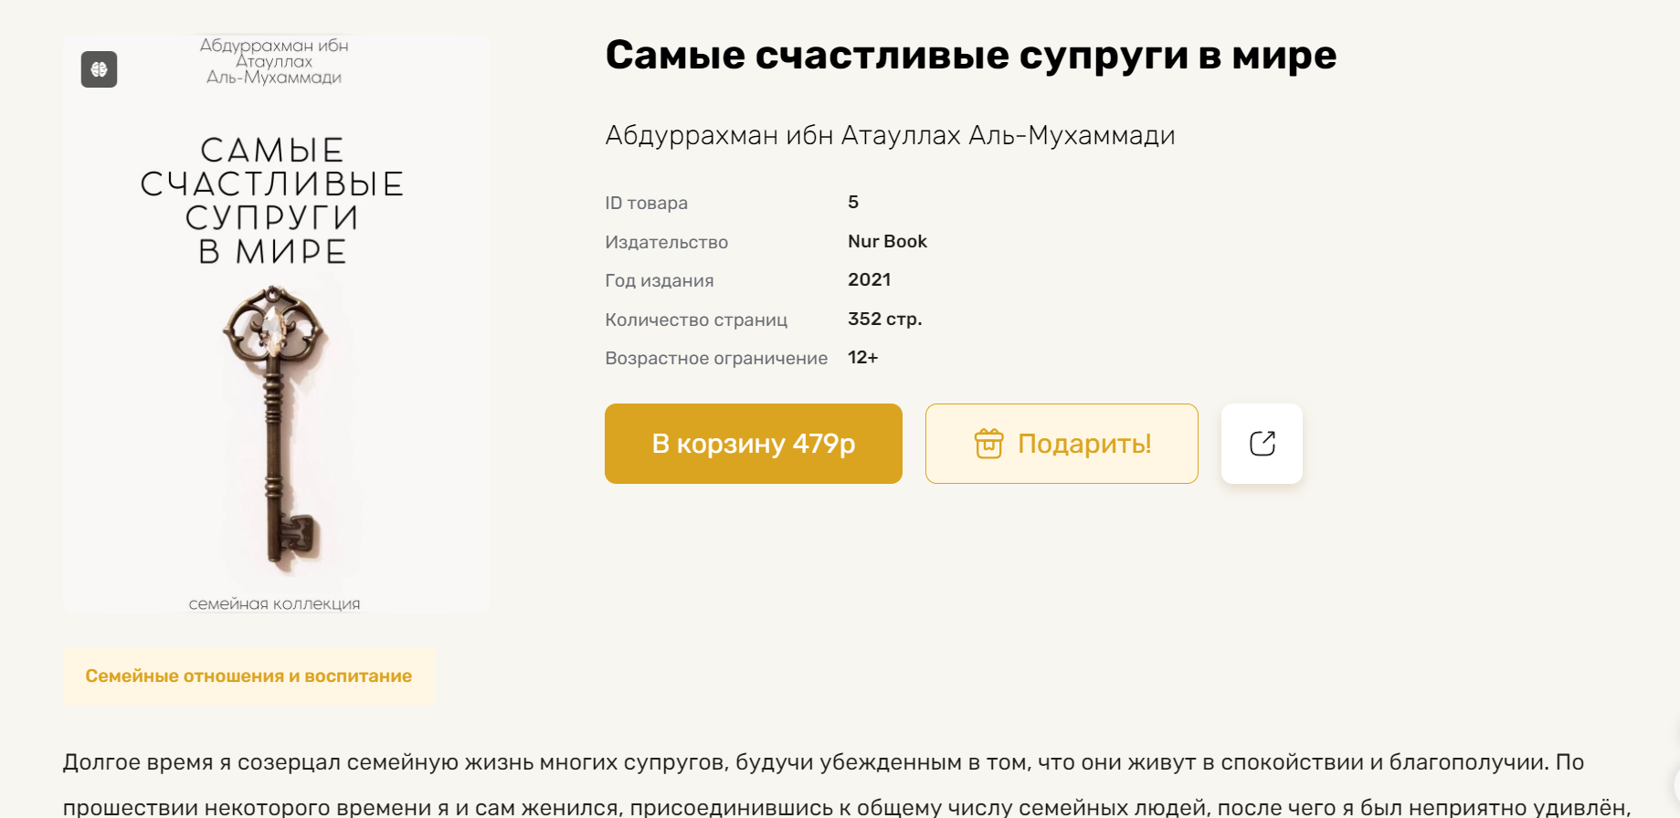The height and width of the screenshot is (818, 1680).
Task: Select category tag Семейные отношения и воспитание
Action: point(248,676)
